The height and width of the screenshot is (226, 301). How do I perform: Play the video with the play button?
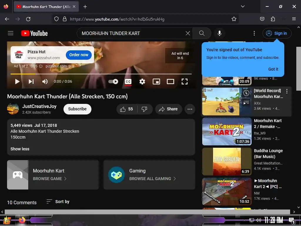(x=17, y=82)
